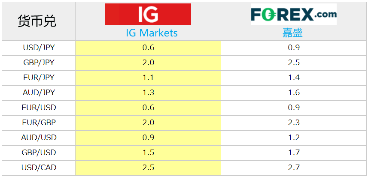Click IG Markets USD/JPY spread 0.6
This screenshot has width=368, height=177.
[148, 48]
